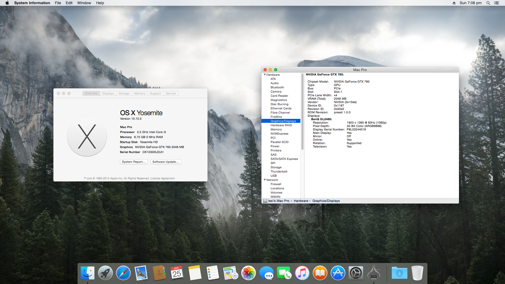Open System Preferences gear in dock
505x284 pixels.
coord(356,273)
